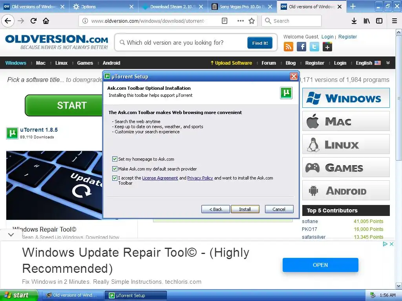Viewport: 402px width, 301px height.
Task: Click the Register link near Welcome Guest
Action: (x=347, y=36)
